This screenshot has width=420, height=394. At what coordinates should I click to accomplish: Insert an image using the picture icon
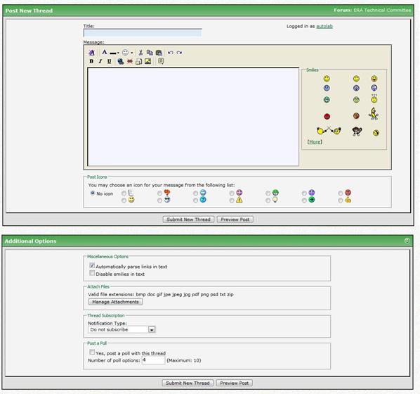coord(148,61)
